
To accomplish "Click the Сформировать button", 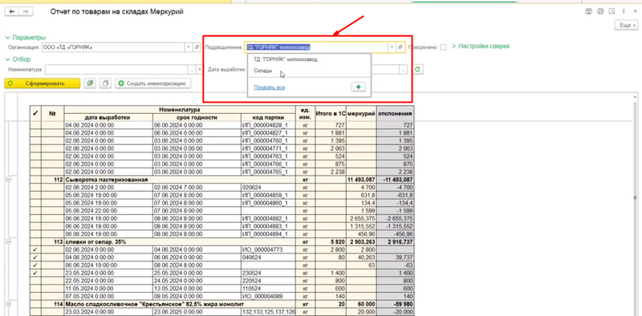I will coord(43,83).
